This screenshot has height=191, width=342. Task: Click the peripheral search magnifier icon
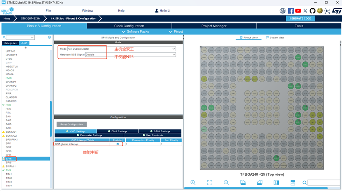tap(4, 37)
